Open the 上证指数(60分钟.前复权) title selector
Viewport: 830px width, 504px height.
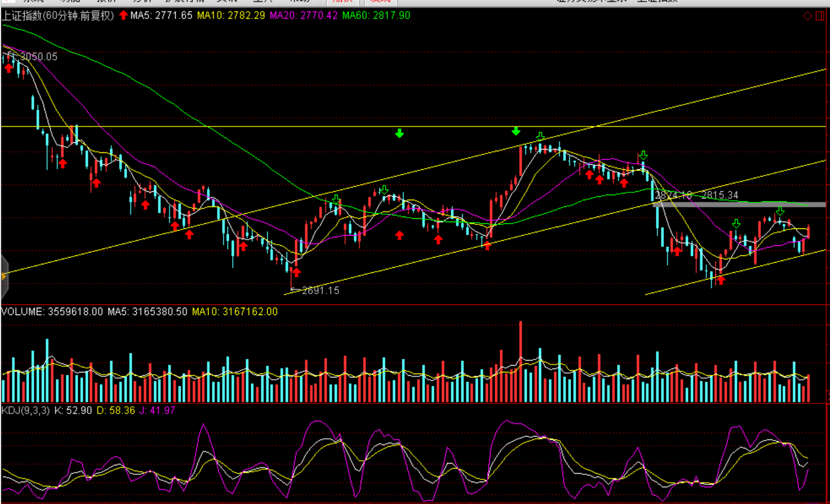point(57,15)
